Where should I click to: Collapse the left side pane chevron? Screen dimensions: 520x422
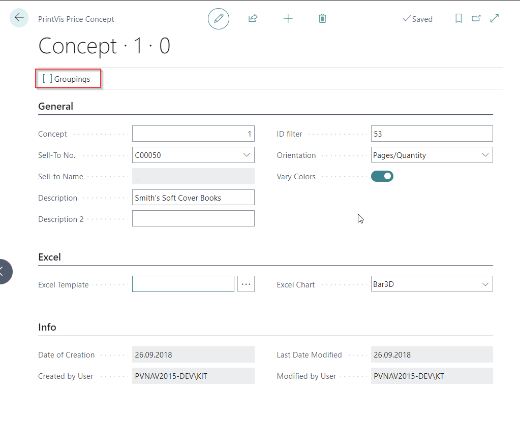pyautogui.click(x=4, y=272)
